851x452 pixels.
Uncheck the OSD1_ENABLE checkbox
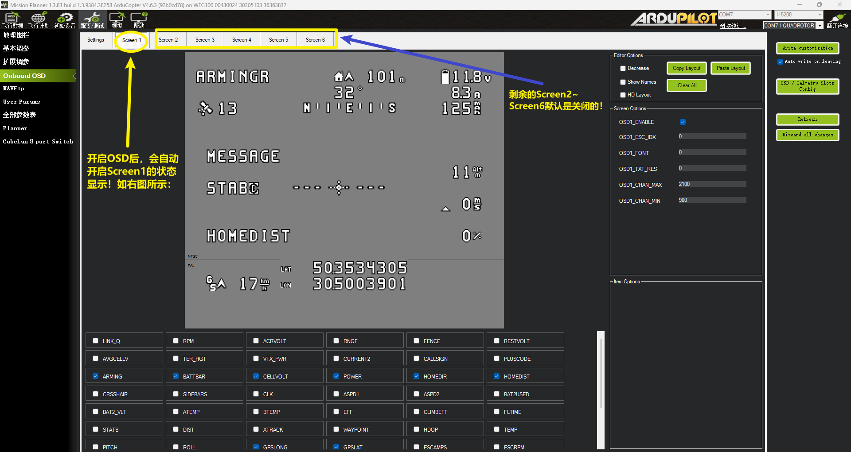pyautogui.click(x=683, y=122)
